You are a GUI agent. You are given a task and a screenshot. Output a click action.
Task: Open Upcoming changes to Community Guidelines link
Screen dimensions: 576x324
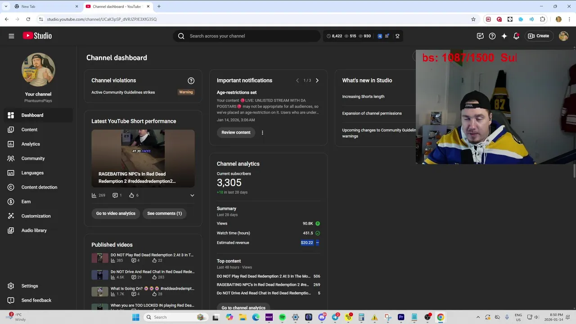(x=379, y=133)
